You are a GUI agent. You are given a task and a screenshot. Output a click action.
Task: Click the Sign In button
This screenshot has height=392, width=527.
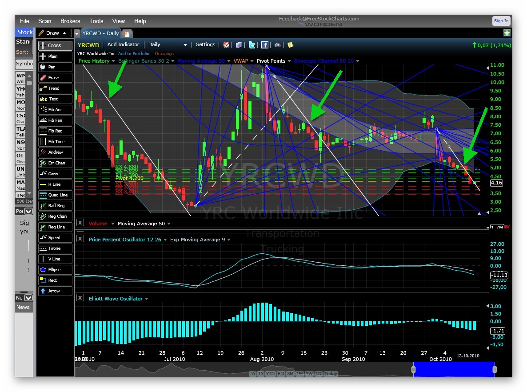click(501, 20)
